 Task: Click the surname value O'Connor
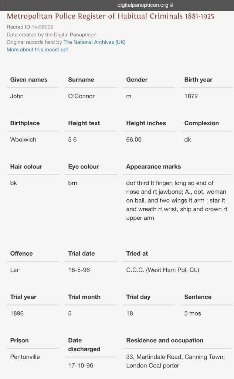pos(81,96)
